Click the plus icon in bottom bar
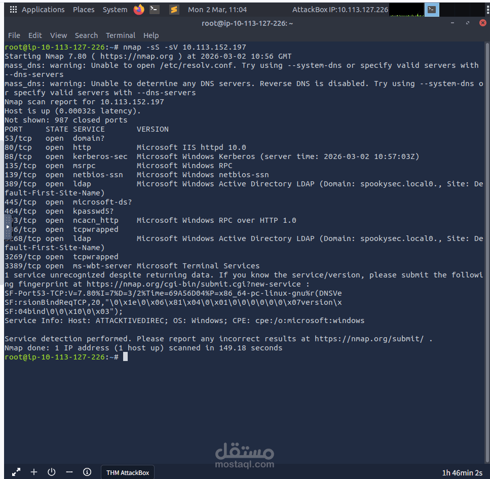 tap(34, 472)
